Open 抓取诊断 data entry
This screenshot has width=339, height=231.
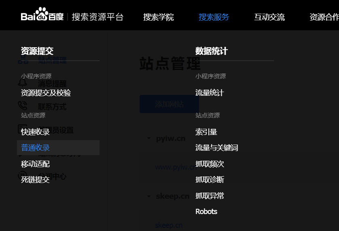tap(210, 180)
